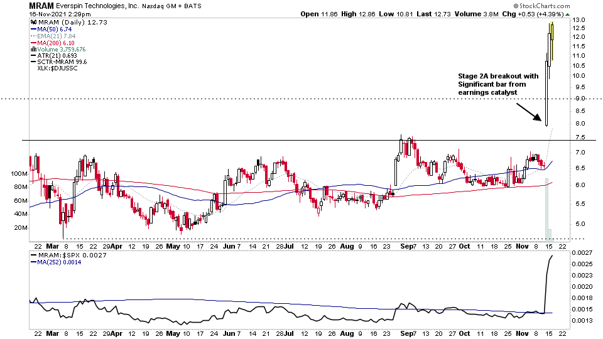
Task: Click the Nov date label on upper axis
Action: pyautogui.click(x=522, y=246)
